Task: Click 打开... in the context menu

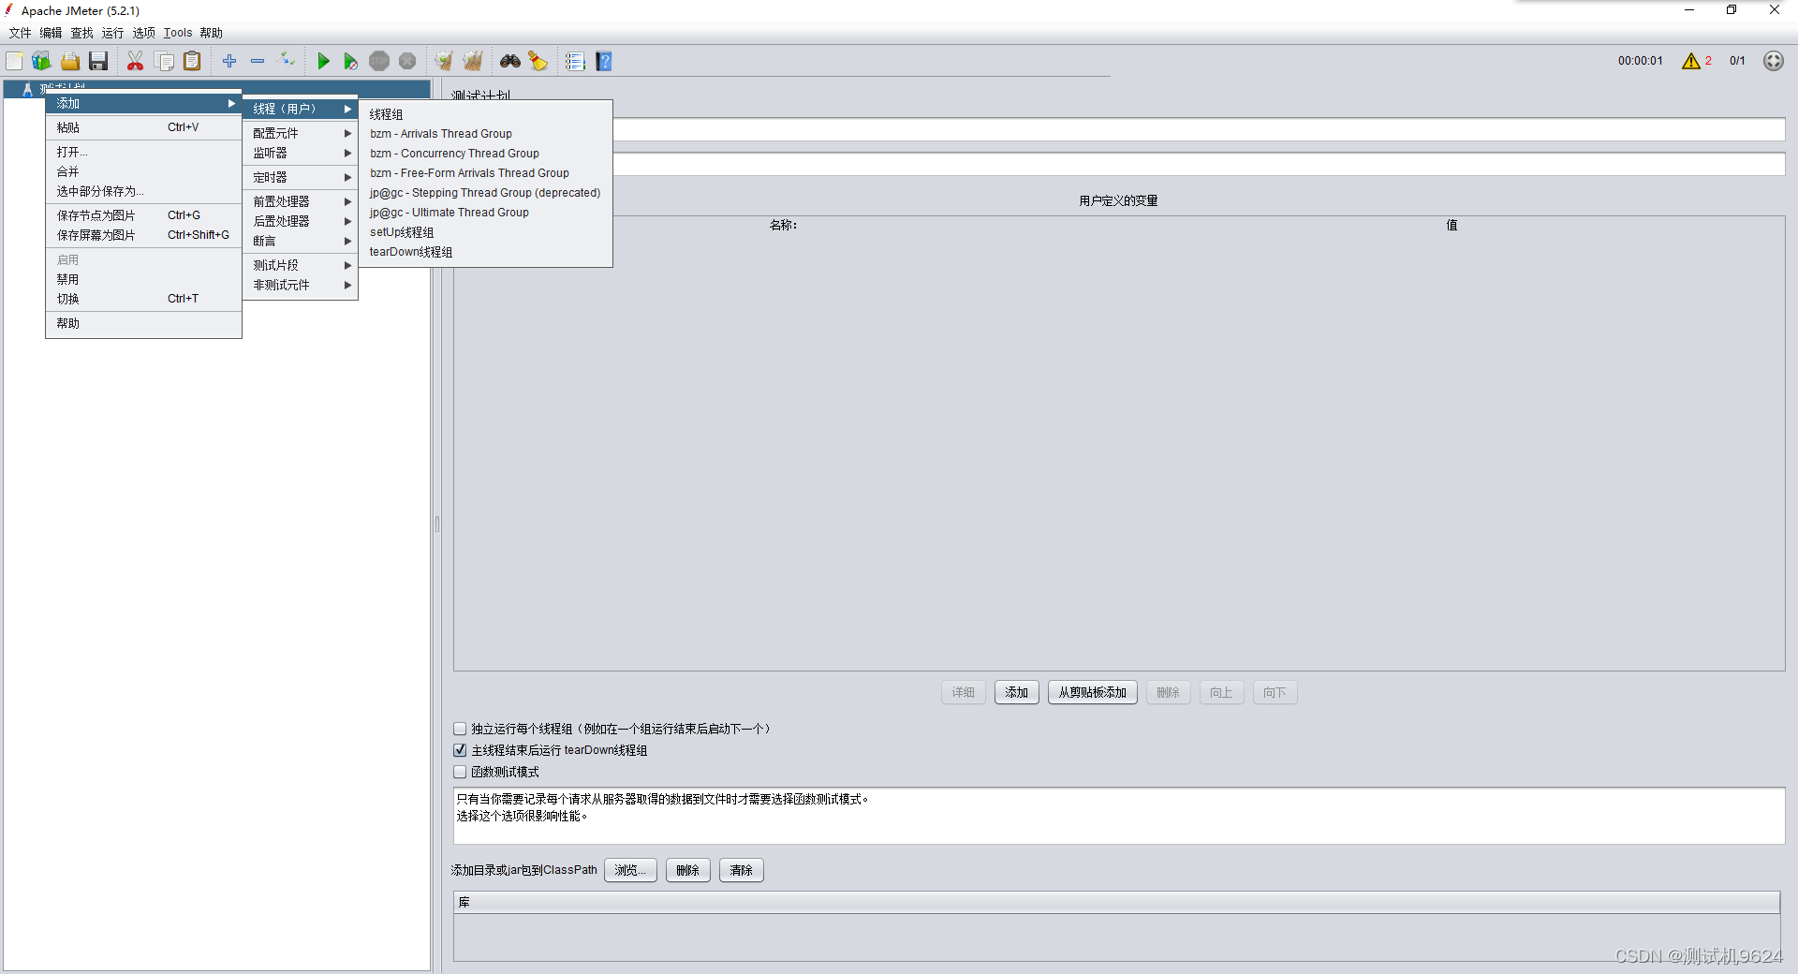Action: tap(144, 152)
